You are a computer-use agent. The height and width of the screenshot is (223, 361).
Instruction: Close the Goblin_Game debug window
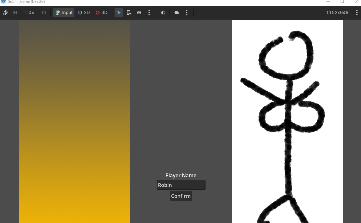(356, 2)
